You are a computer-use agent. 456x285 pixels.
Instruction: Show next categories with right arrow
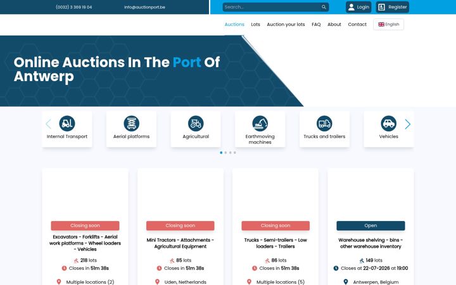408,124
